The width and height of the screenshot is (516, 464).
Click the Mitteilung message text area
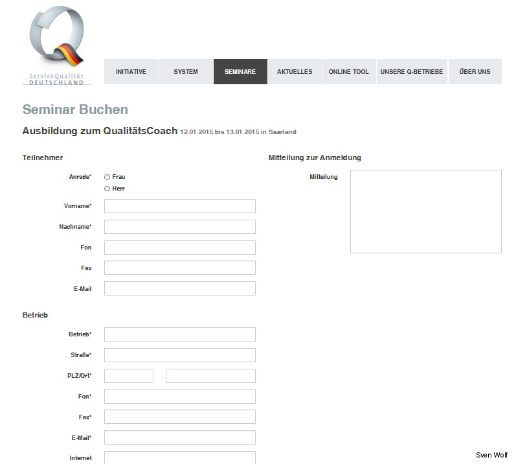[425, 211]
